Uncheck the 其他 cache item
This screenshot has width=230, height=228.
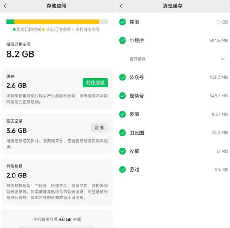[x=122, y=22]
